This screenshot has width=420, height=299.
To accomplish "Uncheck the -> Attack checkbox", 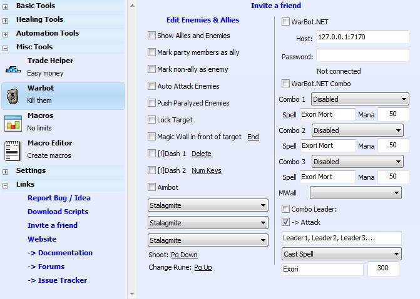I will [x=286, y=222].
